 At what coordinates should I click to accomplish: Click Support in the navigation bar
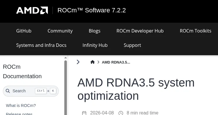[132, 45]
